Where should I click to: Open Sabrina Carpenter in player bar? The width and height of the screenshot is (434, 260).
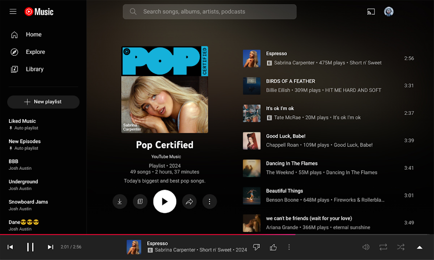(175, 250)
